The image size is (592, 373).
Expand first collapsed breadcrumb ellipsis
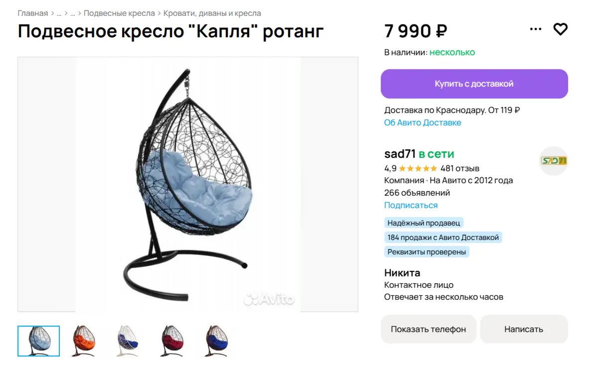click(59, 13)
